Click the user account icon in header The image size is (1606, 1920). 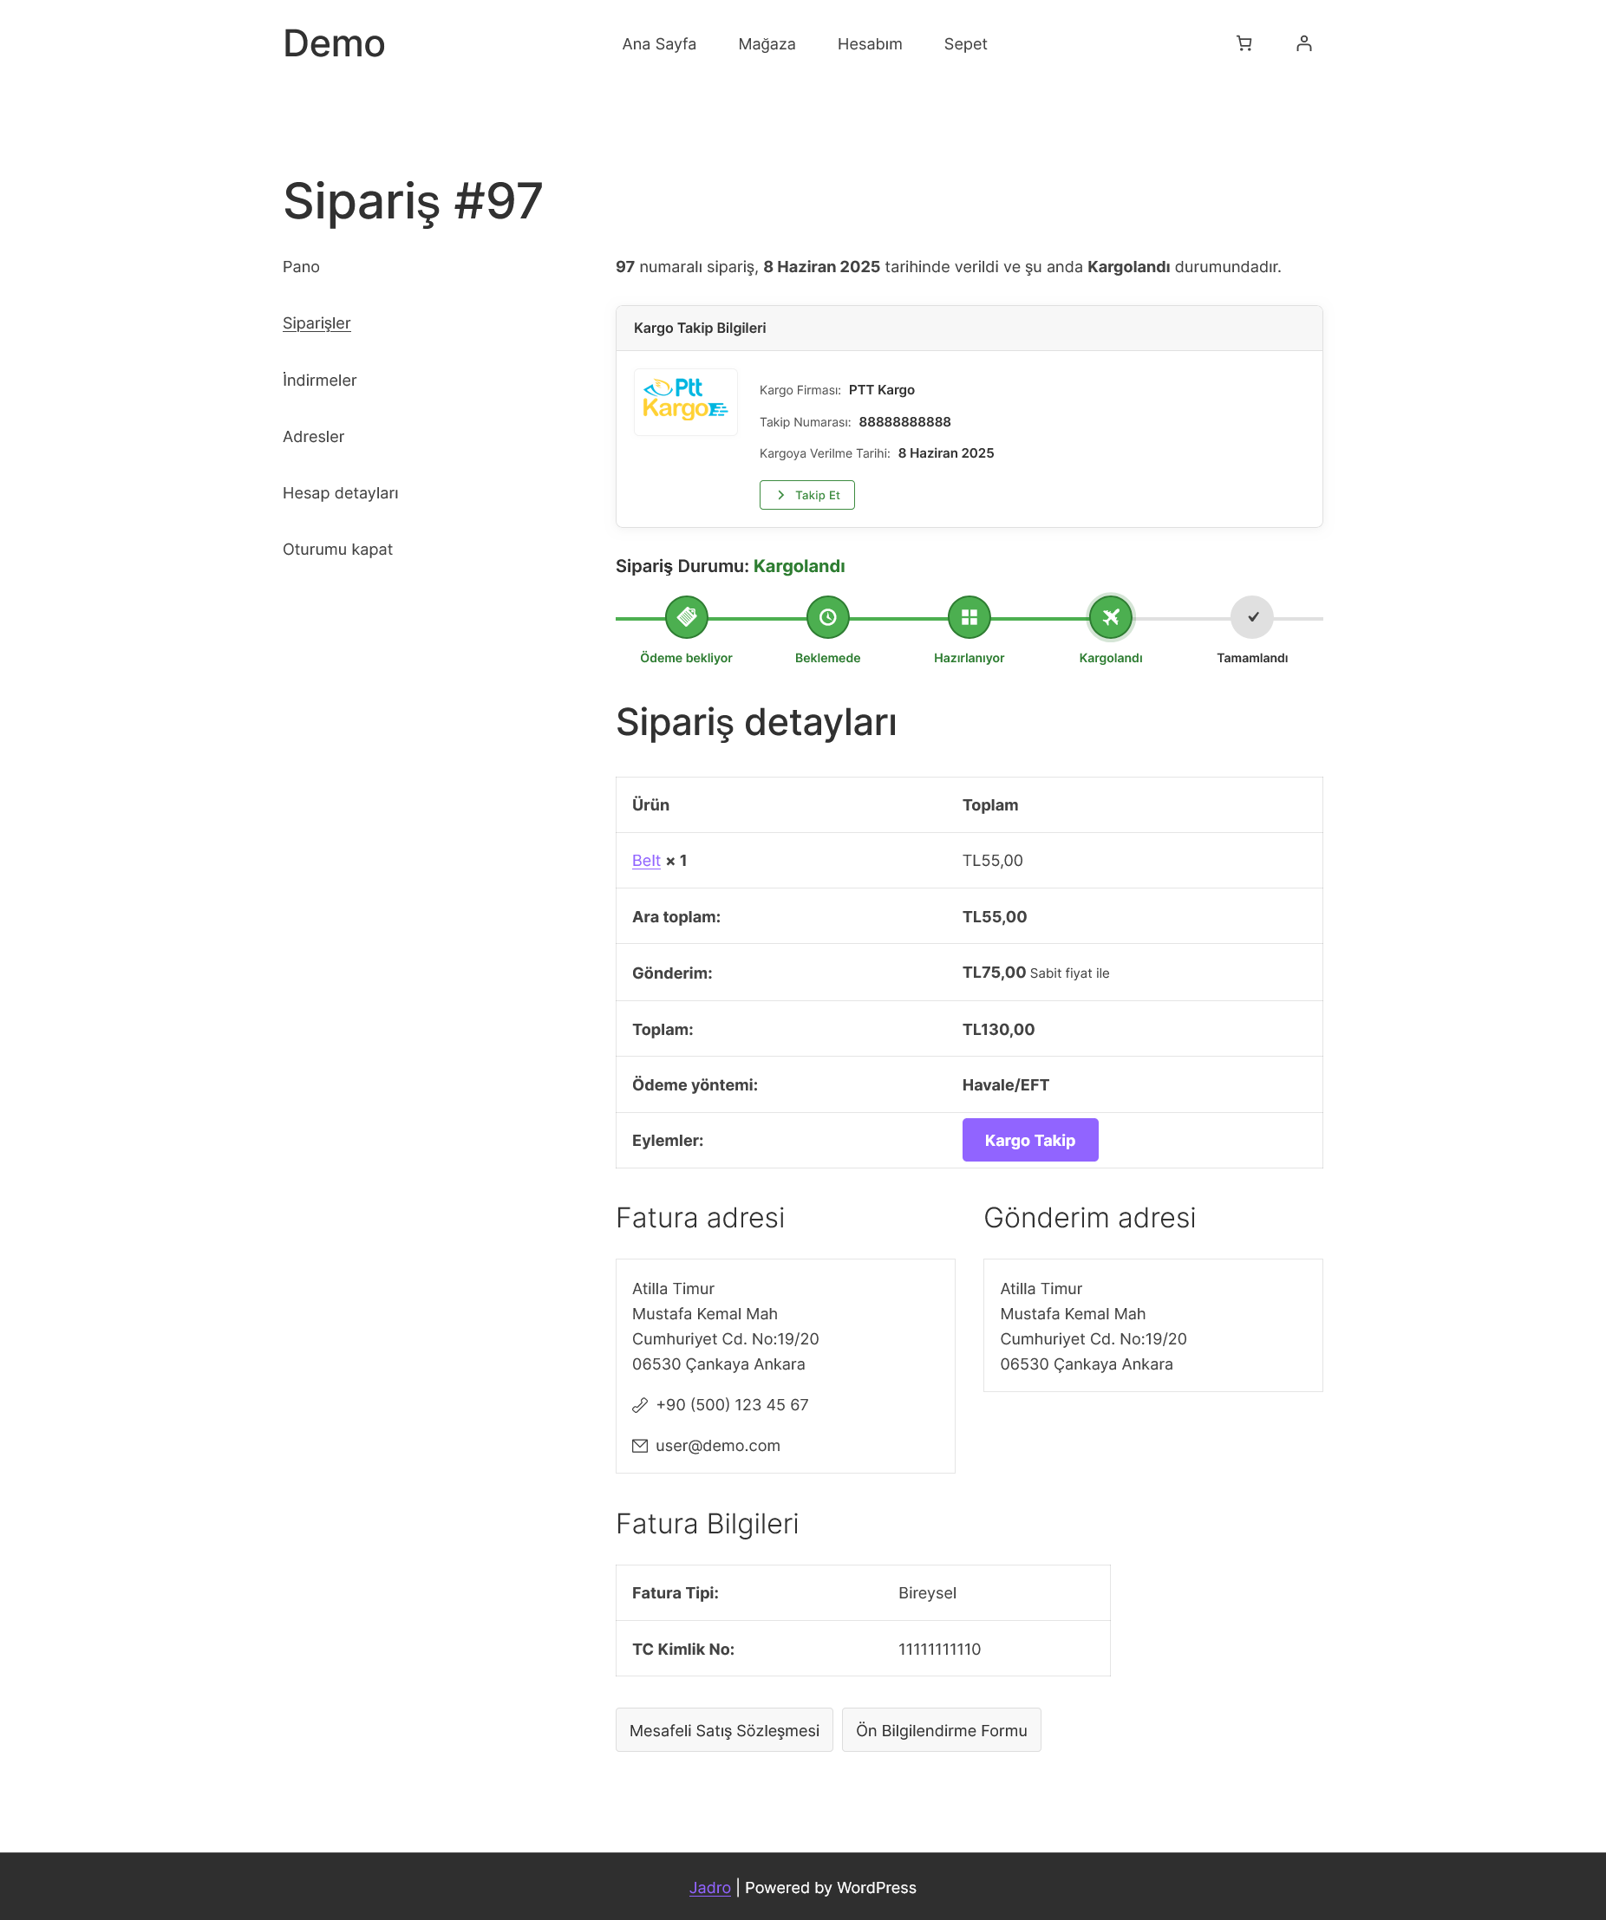tap(1304, 43)
